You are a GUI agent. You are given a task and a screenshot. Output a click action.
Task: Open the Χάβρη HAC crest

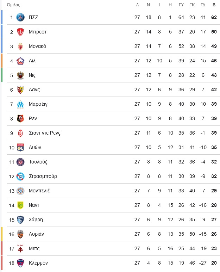pyautogui.click(x=20, y=220)
